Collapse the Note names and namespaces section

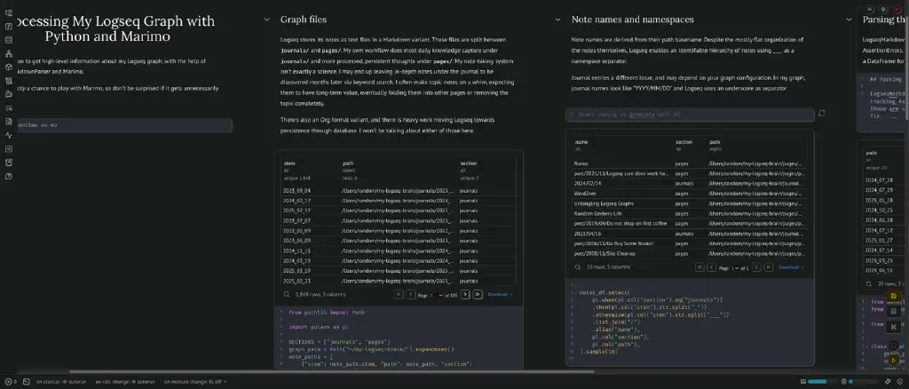558,20
